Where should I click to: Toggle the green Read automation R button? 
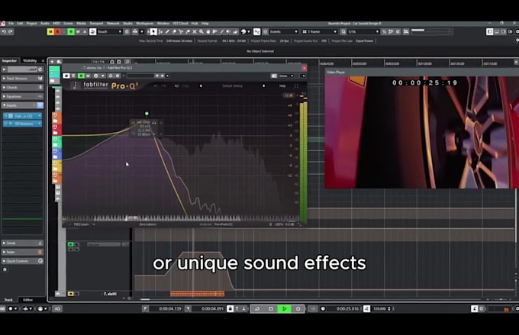click(71, 32)
